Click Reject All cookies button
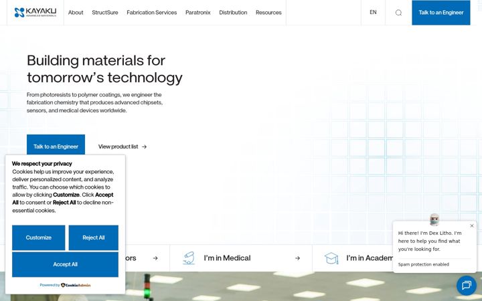The image size is (482, 301). [94, 237]
